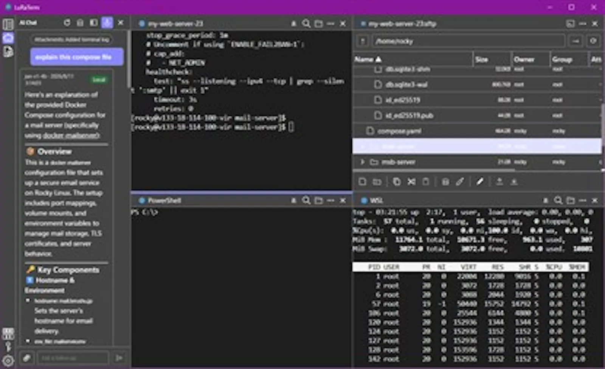Open more options in my-web-server-23 terminal
This screenshot has width=605, height=369.
click(x=331, y=23)
